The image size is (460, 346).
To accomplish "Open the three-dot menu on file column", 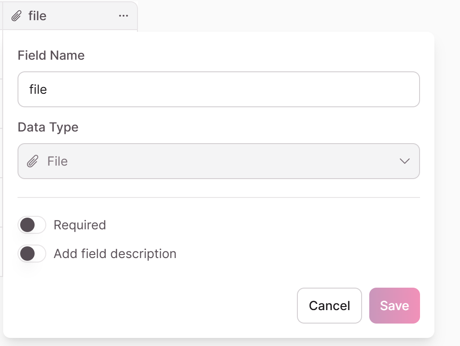I will 124,16.
